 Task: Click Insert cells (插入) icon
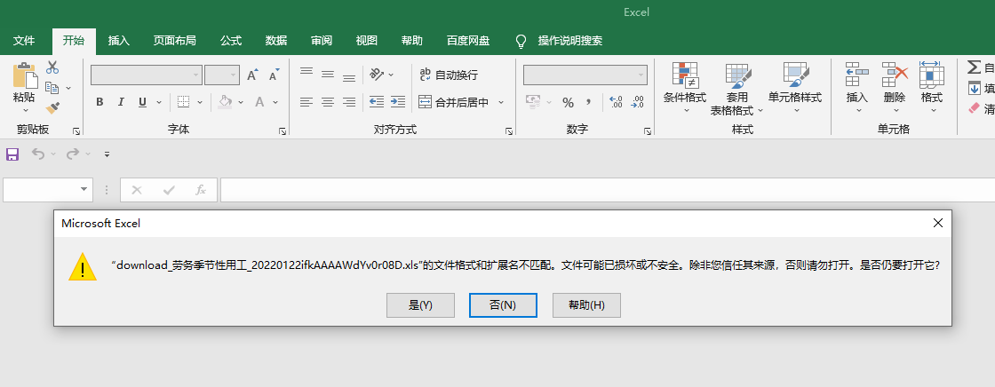(857, 75)
